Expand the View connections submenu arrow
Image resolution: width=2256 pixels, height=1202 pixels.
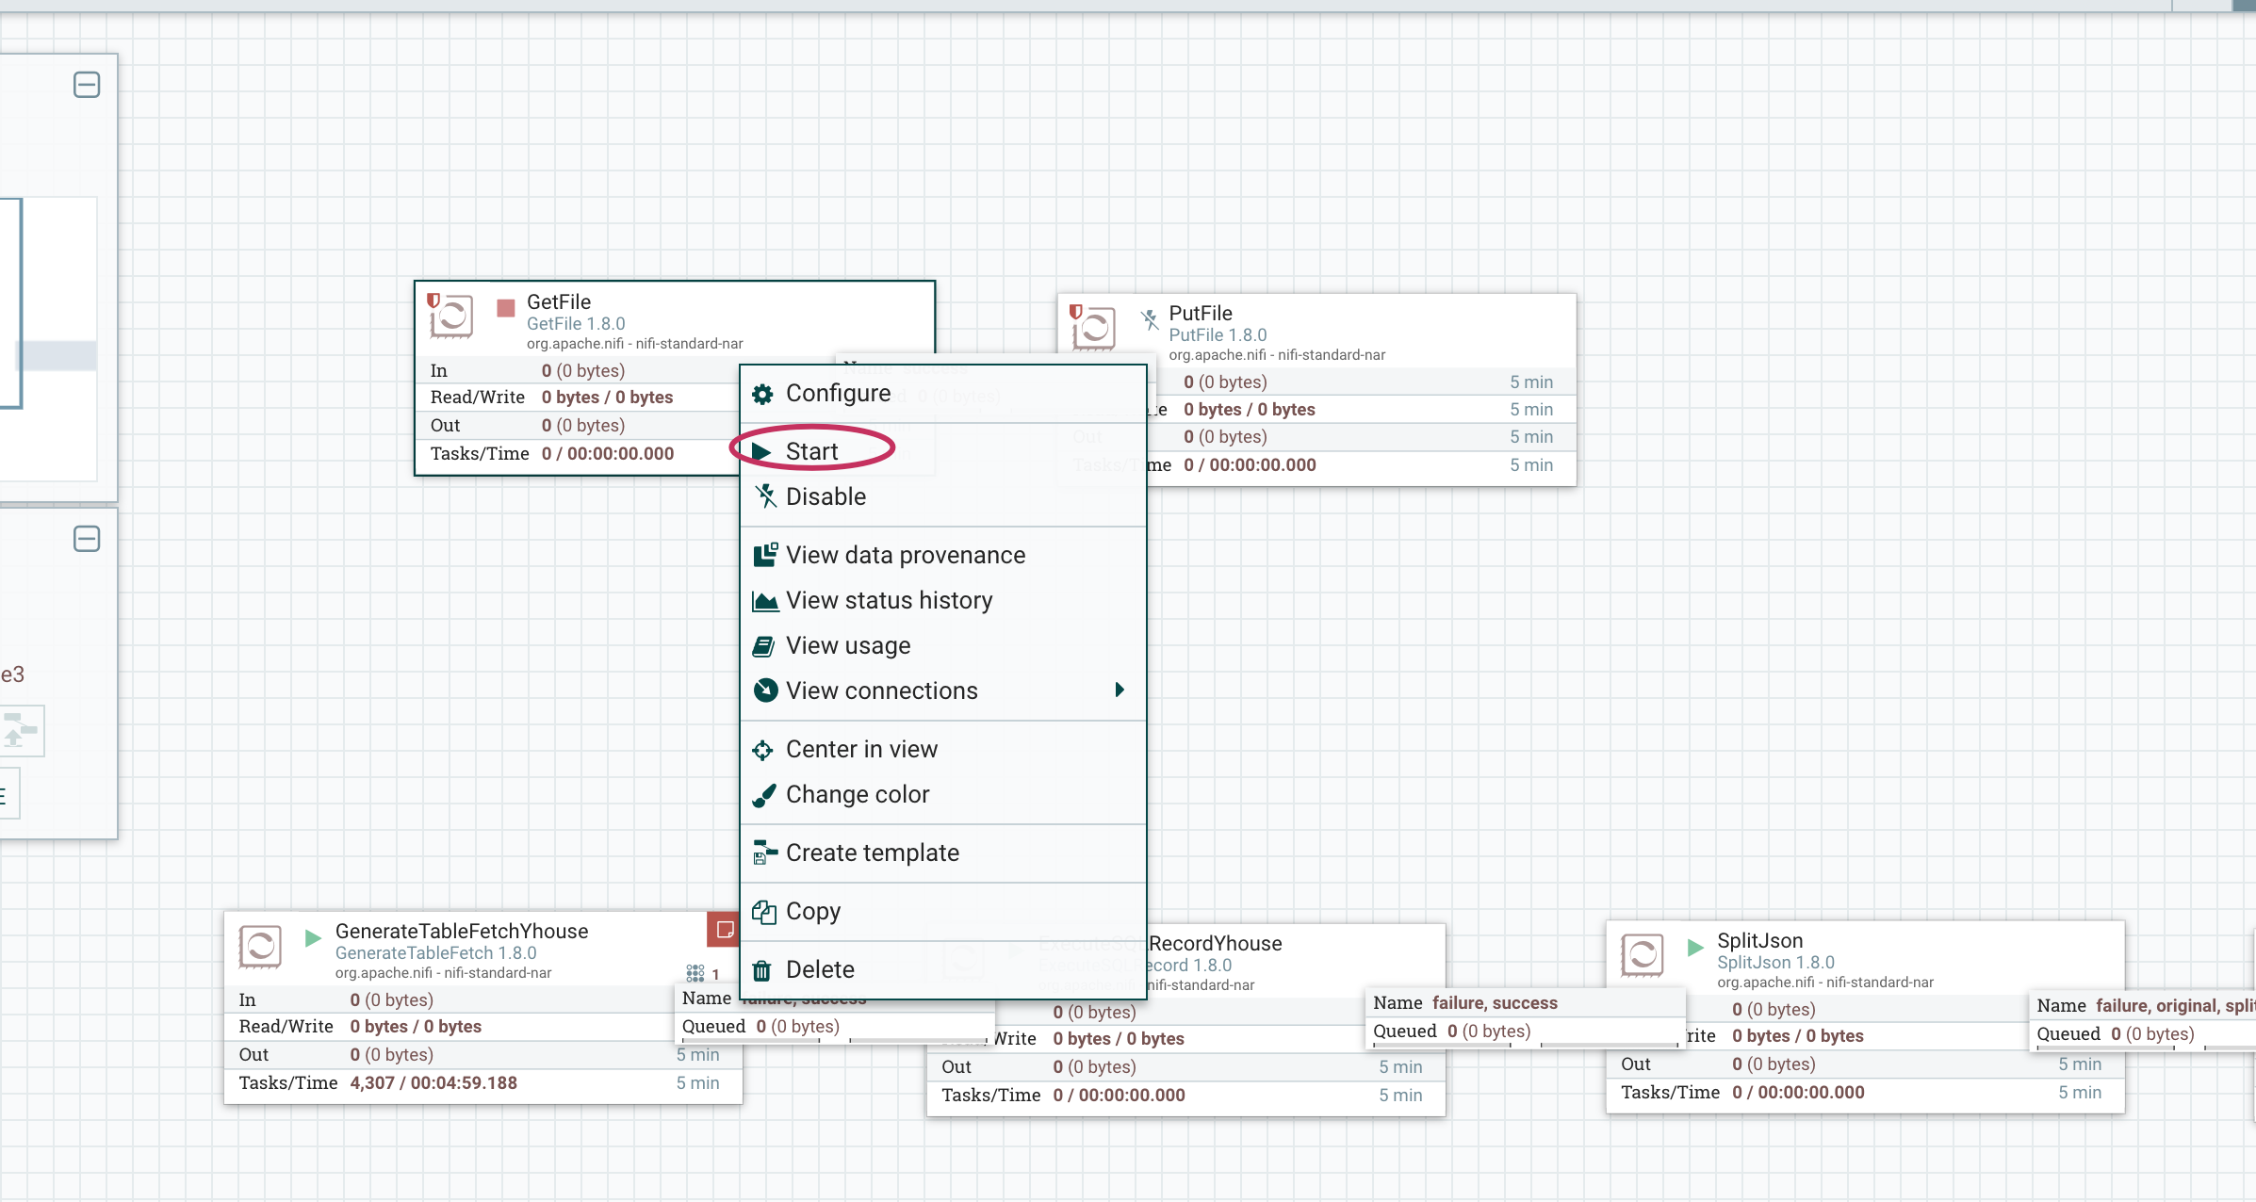(x=1120, y=690)
